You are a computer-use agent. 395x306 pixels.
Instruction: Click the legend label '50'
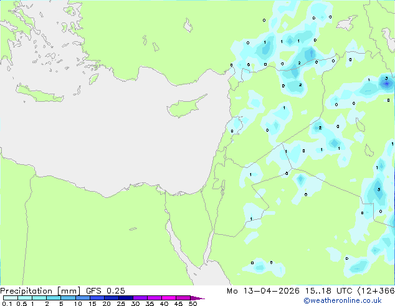(193, 304)
